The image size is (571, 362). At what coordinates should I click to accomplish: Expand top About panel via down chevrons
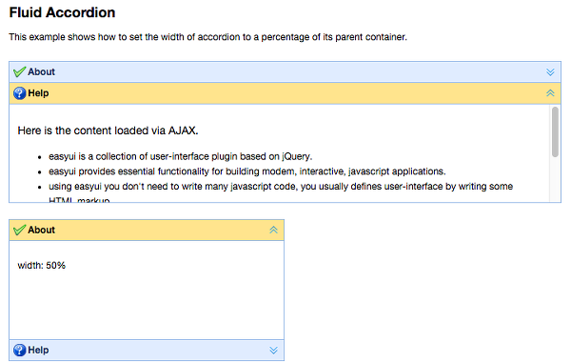pyautogui.click(x=550, y=71)
